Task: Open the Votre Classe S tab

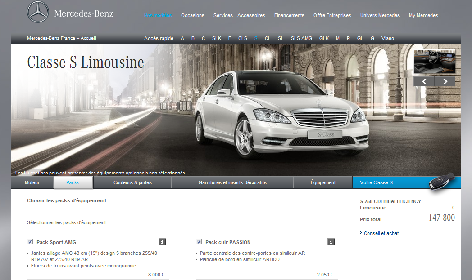Action: pos(407,182)
